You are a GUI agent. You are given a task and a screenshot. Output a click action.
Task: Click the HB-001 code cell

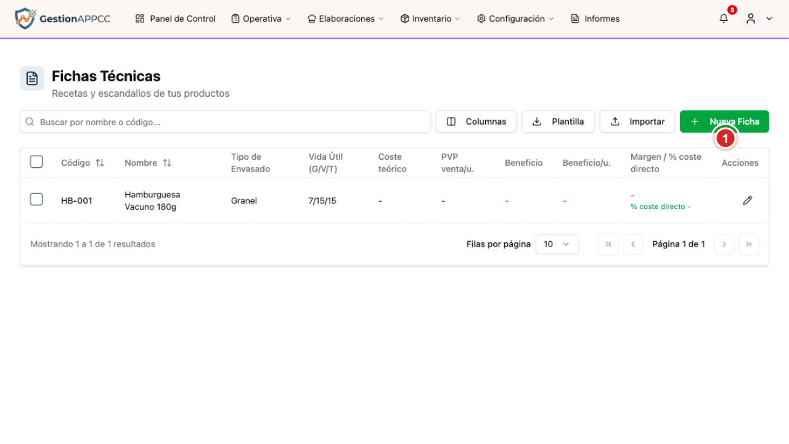click(76, 200)
